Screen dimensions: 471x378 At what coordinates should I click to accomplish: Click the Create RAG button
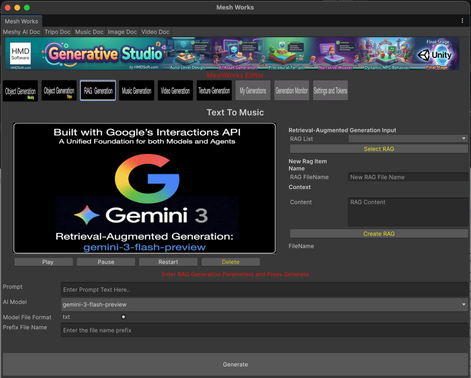379,234
